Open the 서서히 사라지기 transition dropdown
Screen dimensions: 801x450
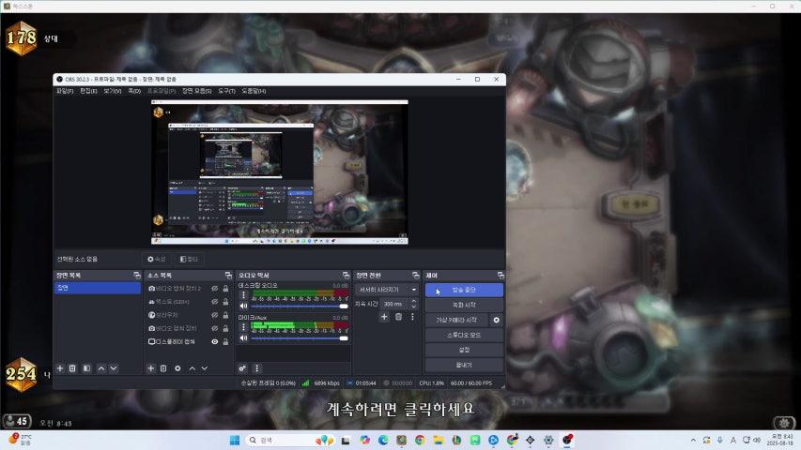point(387,290)
